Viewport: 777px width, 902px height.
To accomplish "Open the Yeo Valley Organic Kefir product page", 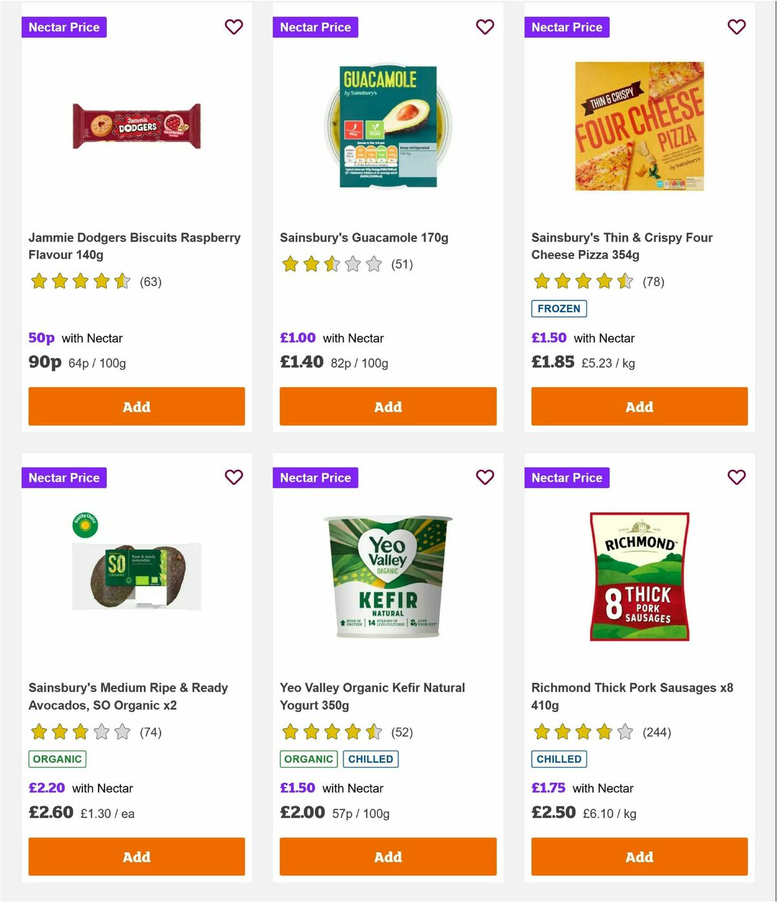I will (372, 696).
